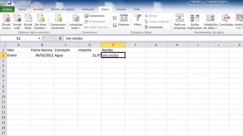Image resolution: width=243 pixels, height=136 pixels.
Task: Click cell containing Importe
Action: [x=90, y=50]
